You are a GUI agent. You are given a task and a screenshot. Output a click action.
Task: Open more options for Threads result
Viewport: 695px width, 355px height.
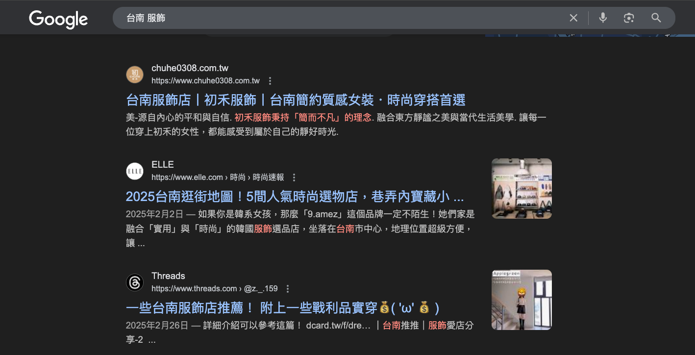pos(288,289)
